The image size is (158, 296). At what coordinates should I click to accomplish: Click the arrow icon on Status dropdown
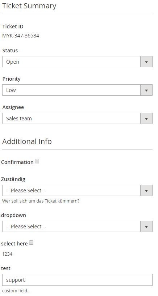146,62
